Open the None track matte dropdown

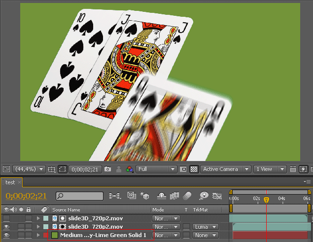coord(206,235)
